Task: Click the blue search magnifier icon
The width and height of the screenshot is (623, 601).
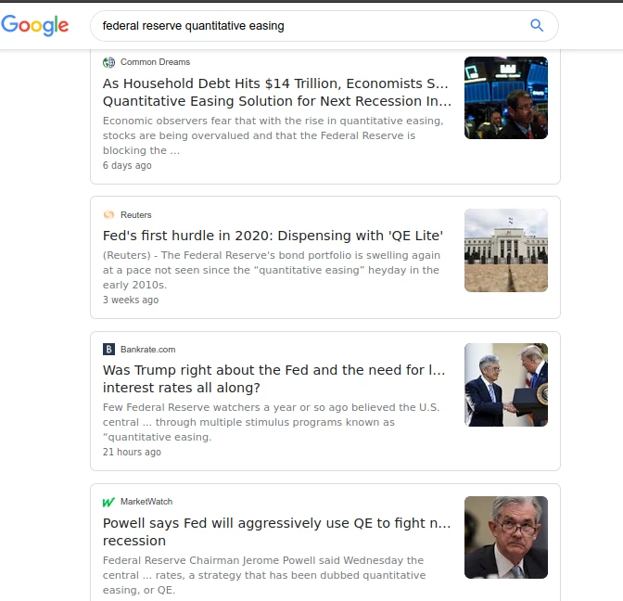Action: click(537, 25)
